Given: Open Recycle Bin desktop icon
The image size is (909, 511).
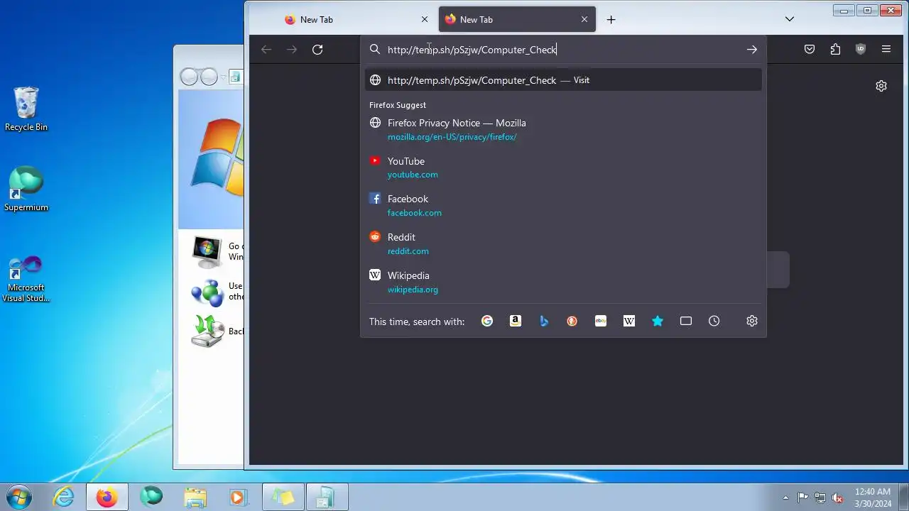Looking at the screenshot, I should 26,109.
